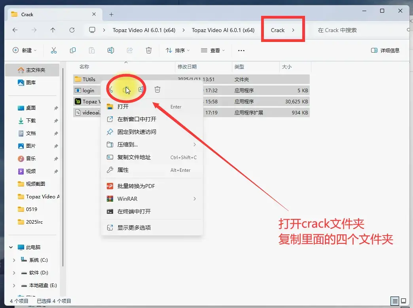The image size is (413, 308).
Task: Open 属性 from the context menu
Action: (152, 170)
